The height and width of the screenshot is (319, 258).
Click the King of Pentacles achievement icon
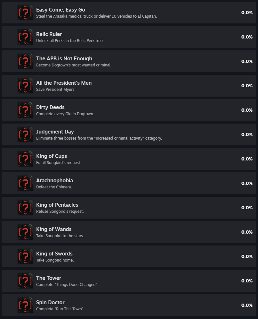25,207
